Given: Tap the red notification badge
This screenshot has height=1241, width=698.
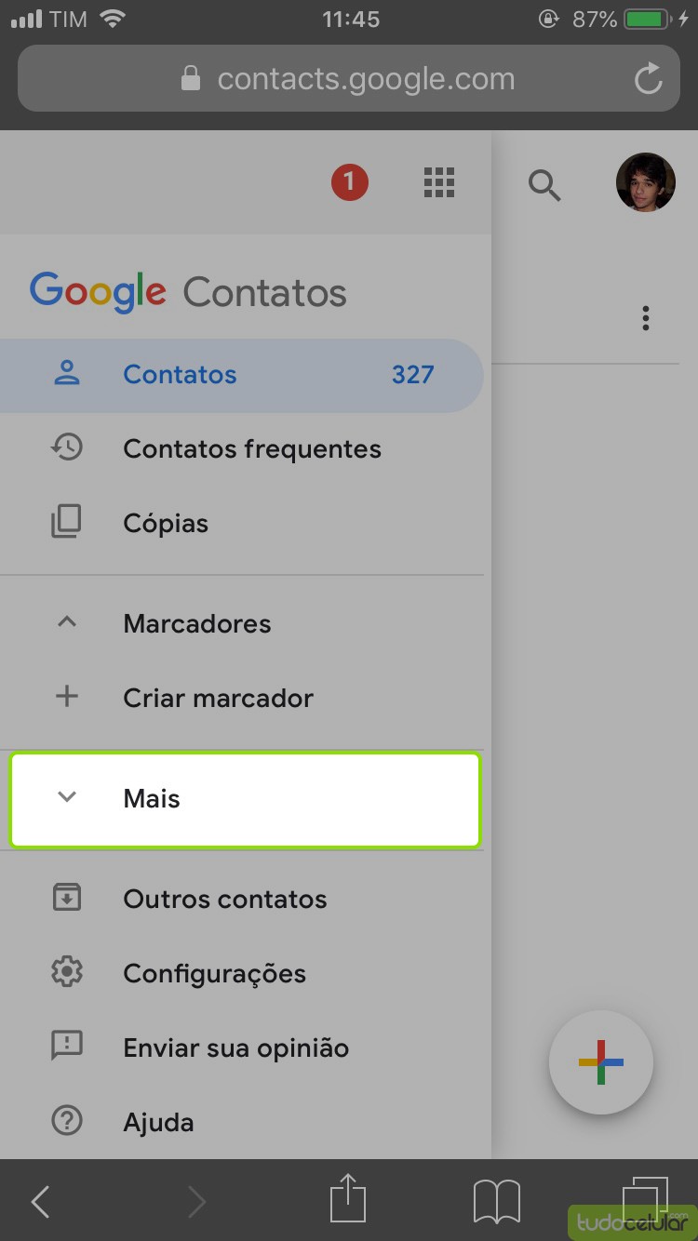Looking at the screenshot, I should (350, 182).
